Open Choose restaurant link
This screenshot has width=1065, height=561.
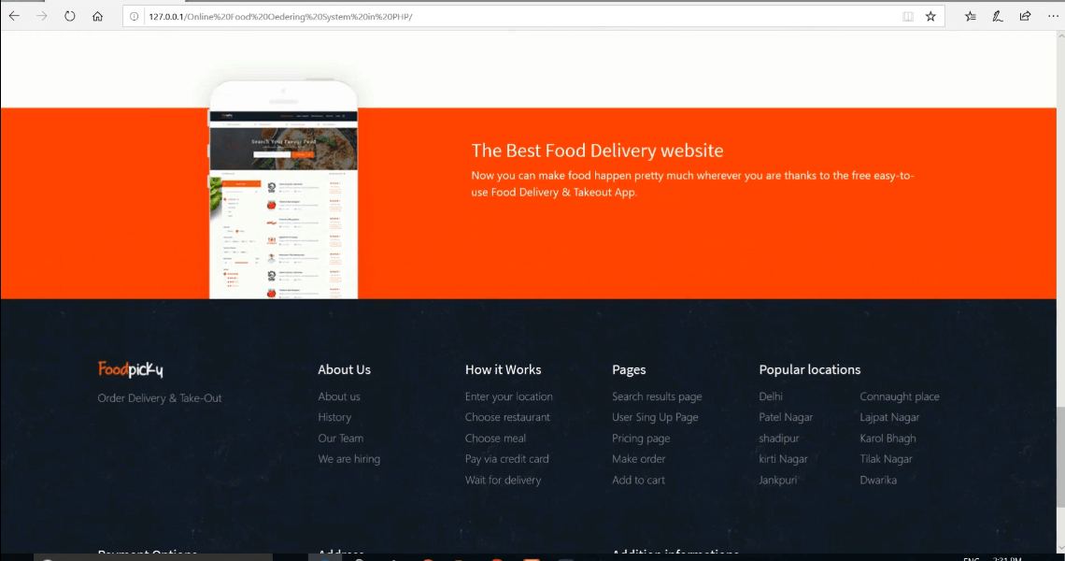tap(507, 417)
